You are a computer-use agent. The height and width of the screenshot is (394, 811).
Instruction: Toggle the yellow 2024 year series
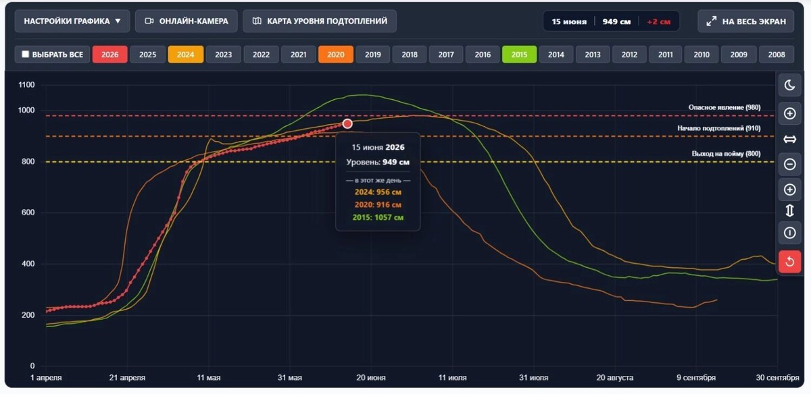point(186,55)
